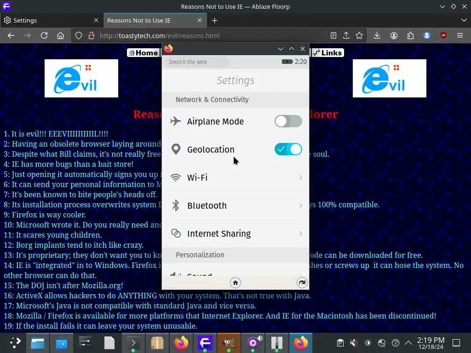Open the KDE application launcher

point(14,342)
